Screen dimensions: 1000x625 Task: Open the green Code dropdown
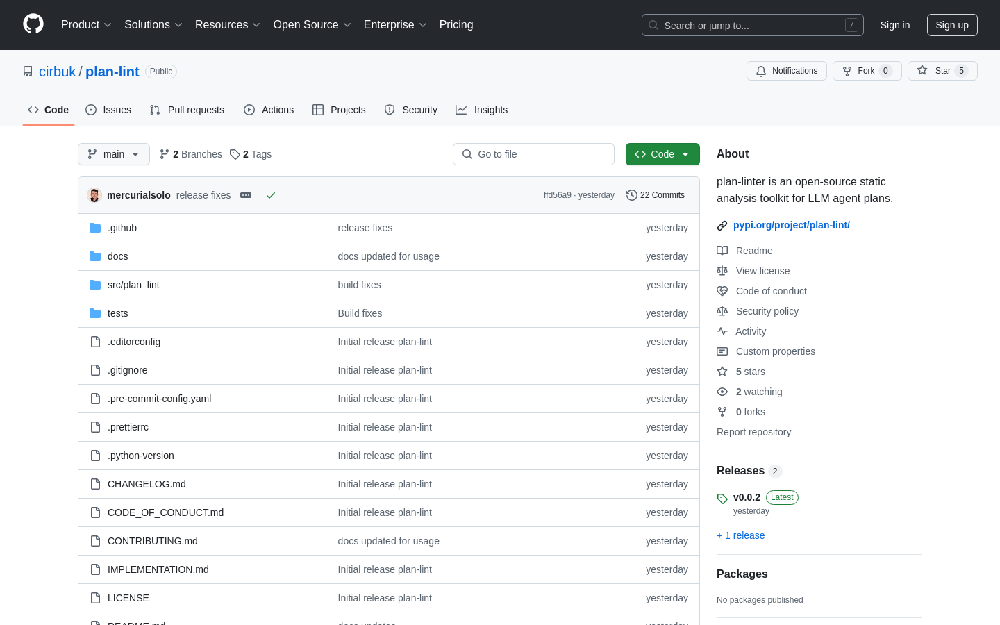(x=662, y=154)
